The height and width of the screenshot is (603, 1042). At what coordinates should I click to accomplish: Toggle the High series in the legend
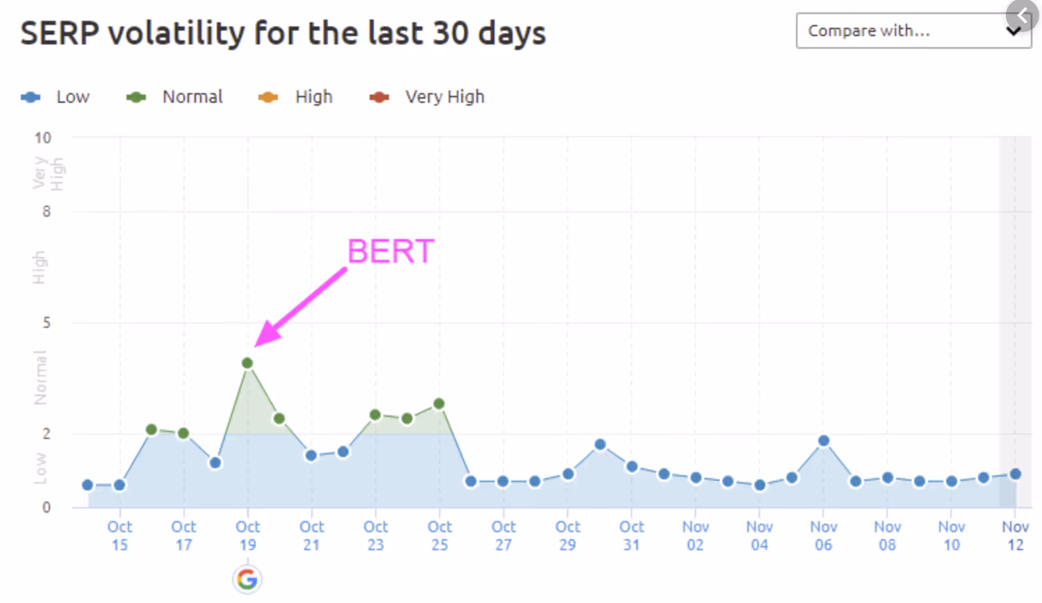pyautogui.click(x=295, y=97)
